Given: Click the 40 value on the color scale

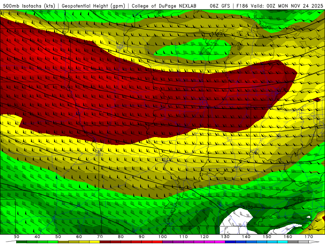Looking at the screenshot, I should [37, 237].
